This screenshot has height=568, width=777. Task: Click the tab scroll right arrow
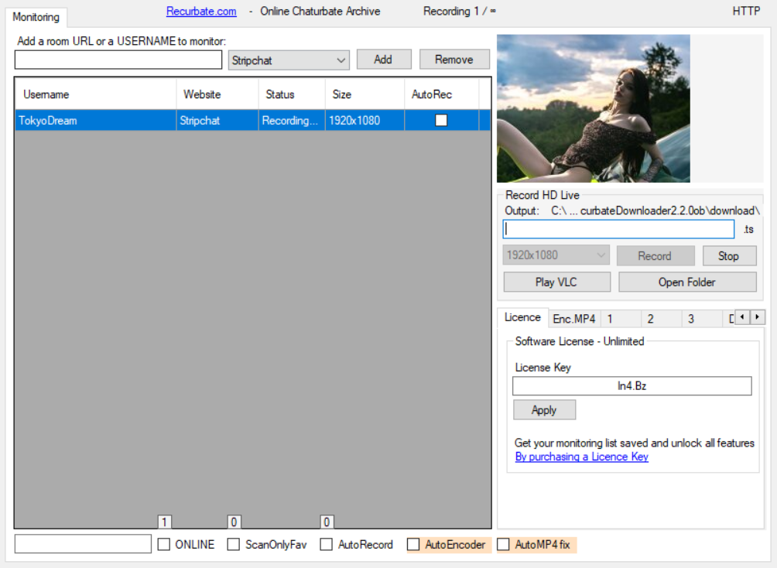(758, 317)
